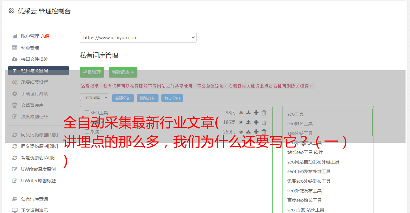Go to 深度原创任务 in the sidebar
Image resolution: width=410 pixels, height=213 pixels.
[35, 117]
